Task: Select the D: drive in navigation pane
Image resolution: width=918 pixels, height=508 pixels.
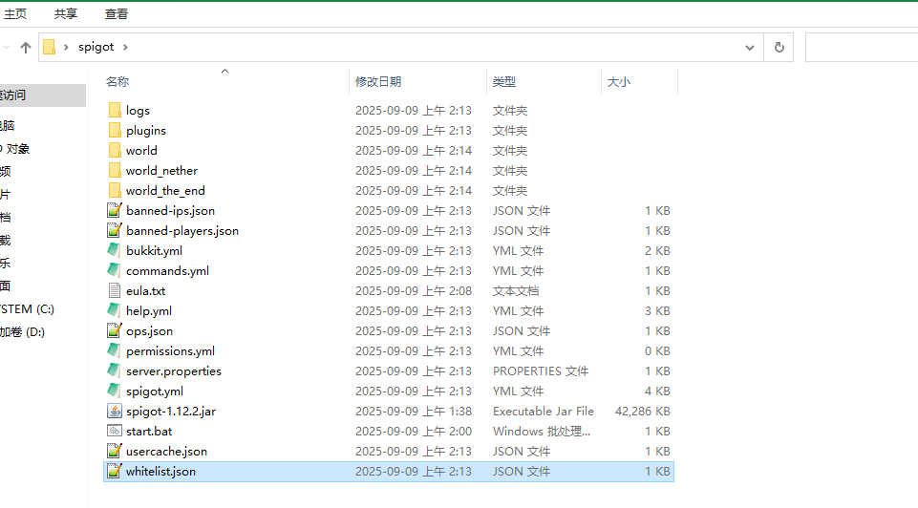Action: [x=22, y=332]
